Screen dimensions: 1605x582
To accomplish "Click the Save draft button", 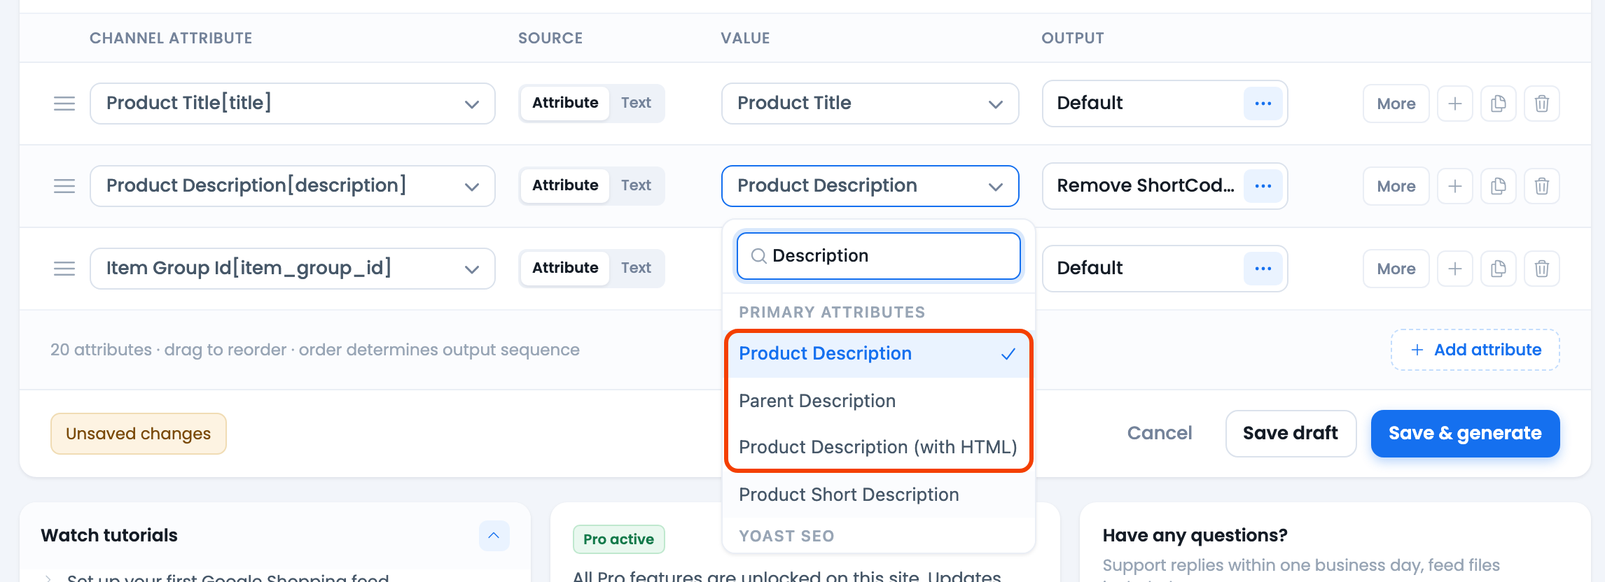I will (1291, 433).
